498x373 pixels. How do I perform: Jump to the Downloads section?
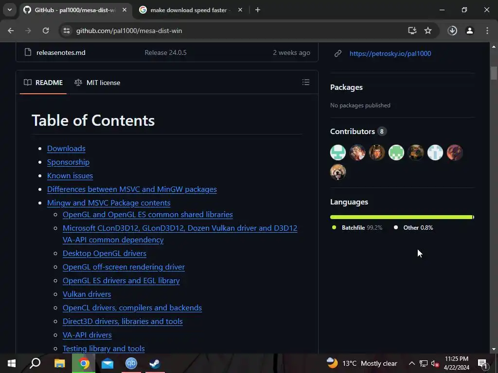66,149
